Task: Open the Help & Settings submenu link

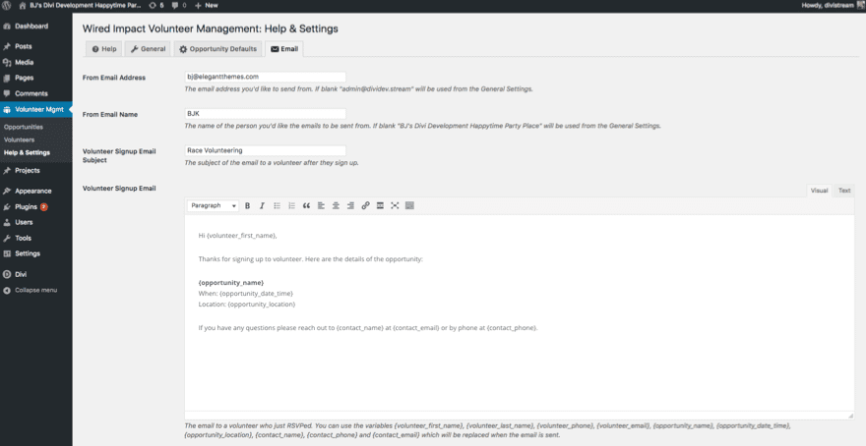Action: (28, 152)
